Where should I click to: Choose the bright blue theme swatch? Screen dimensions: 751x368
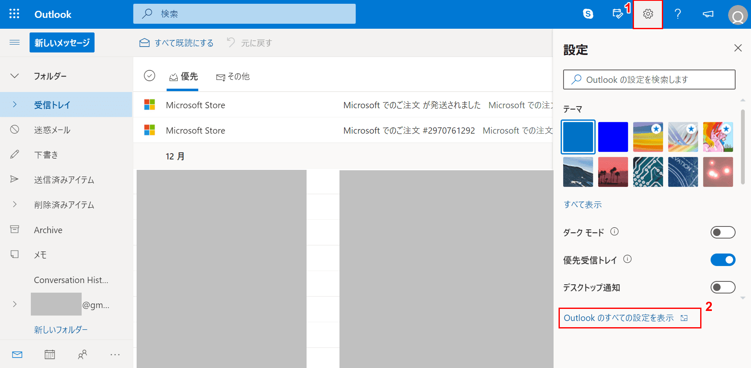[613, 137]
